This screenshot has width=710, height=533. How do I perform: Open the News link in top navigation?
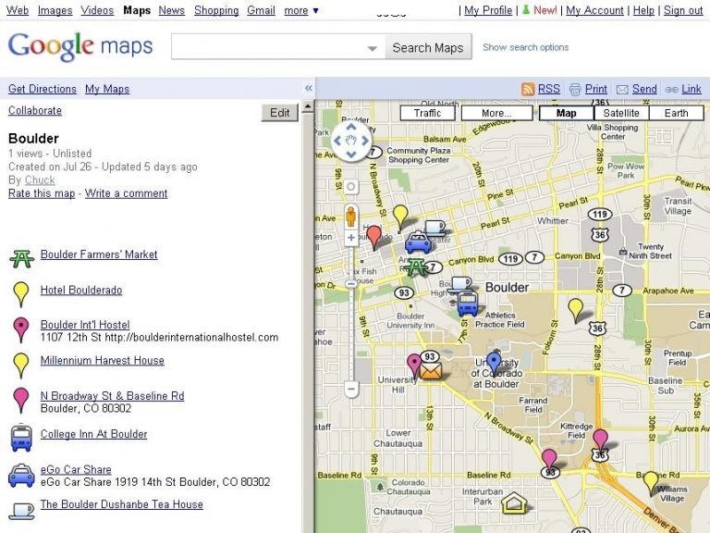click(x=172, y=10)
